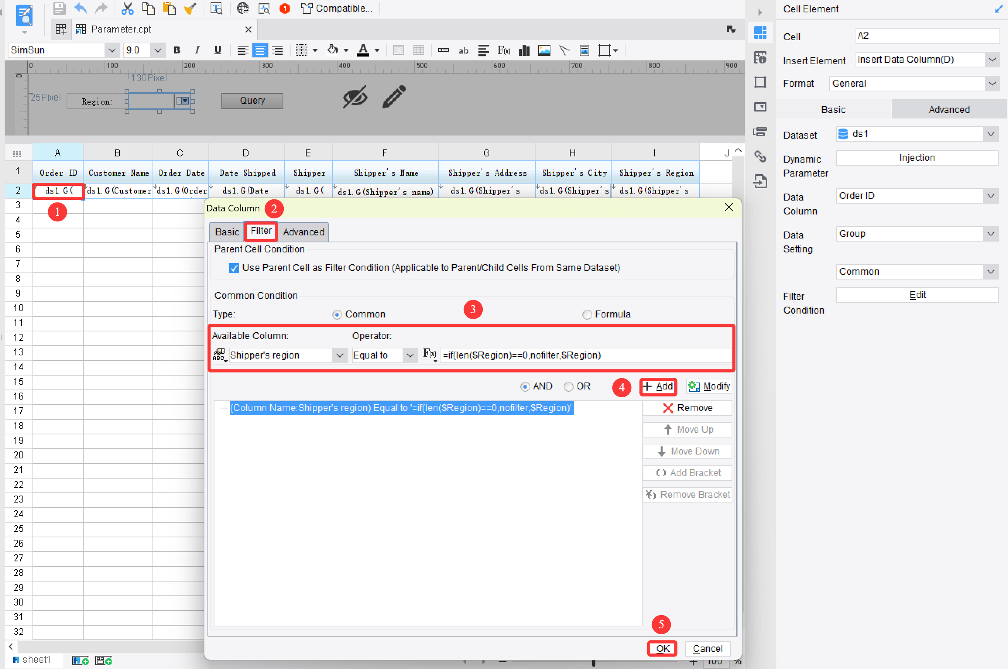1008x669 pixels.
Task: Click the Cell Attribute info icon
Action: point(761,57)
